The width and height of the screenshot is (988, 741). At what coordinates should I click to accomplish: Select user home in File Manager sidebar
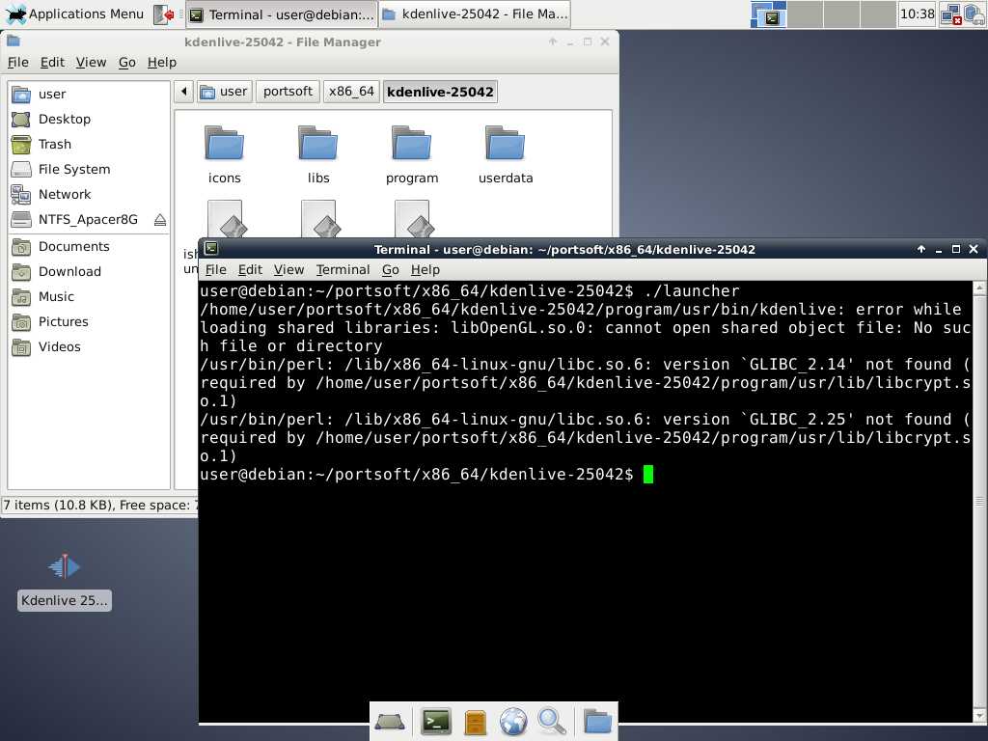coord(89,94)
